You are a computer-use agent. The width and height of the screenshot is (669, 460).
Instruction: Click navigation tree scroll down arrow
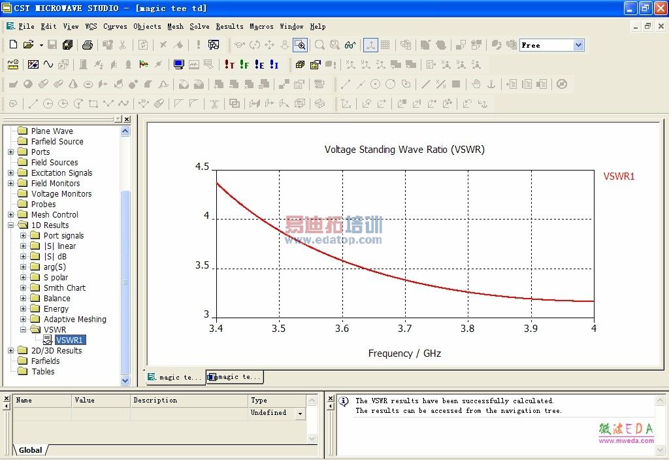[125, 381]
